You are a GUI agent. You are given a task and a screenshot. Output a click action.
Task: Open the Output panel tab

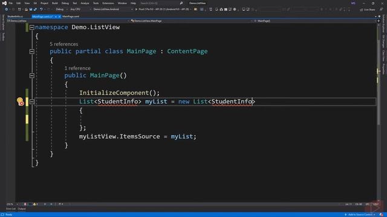click(22, 209)
